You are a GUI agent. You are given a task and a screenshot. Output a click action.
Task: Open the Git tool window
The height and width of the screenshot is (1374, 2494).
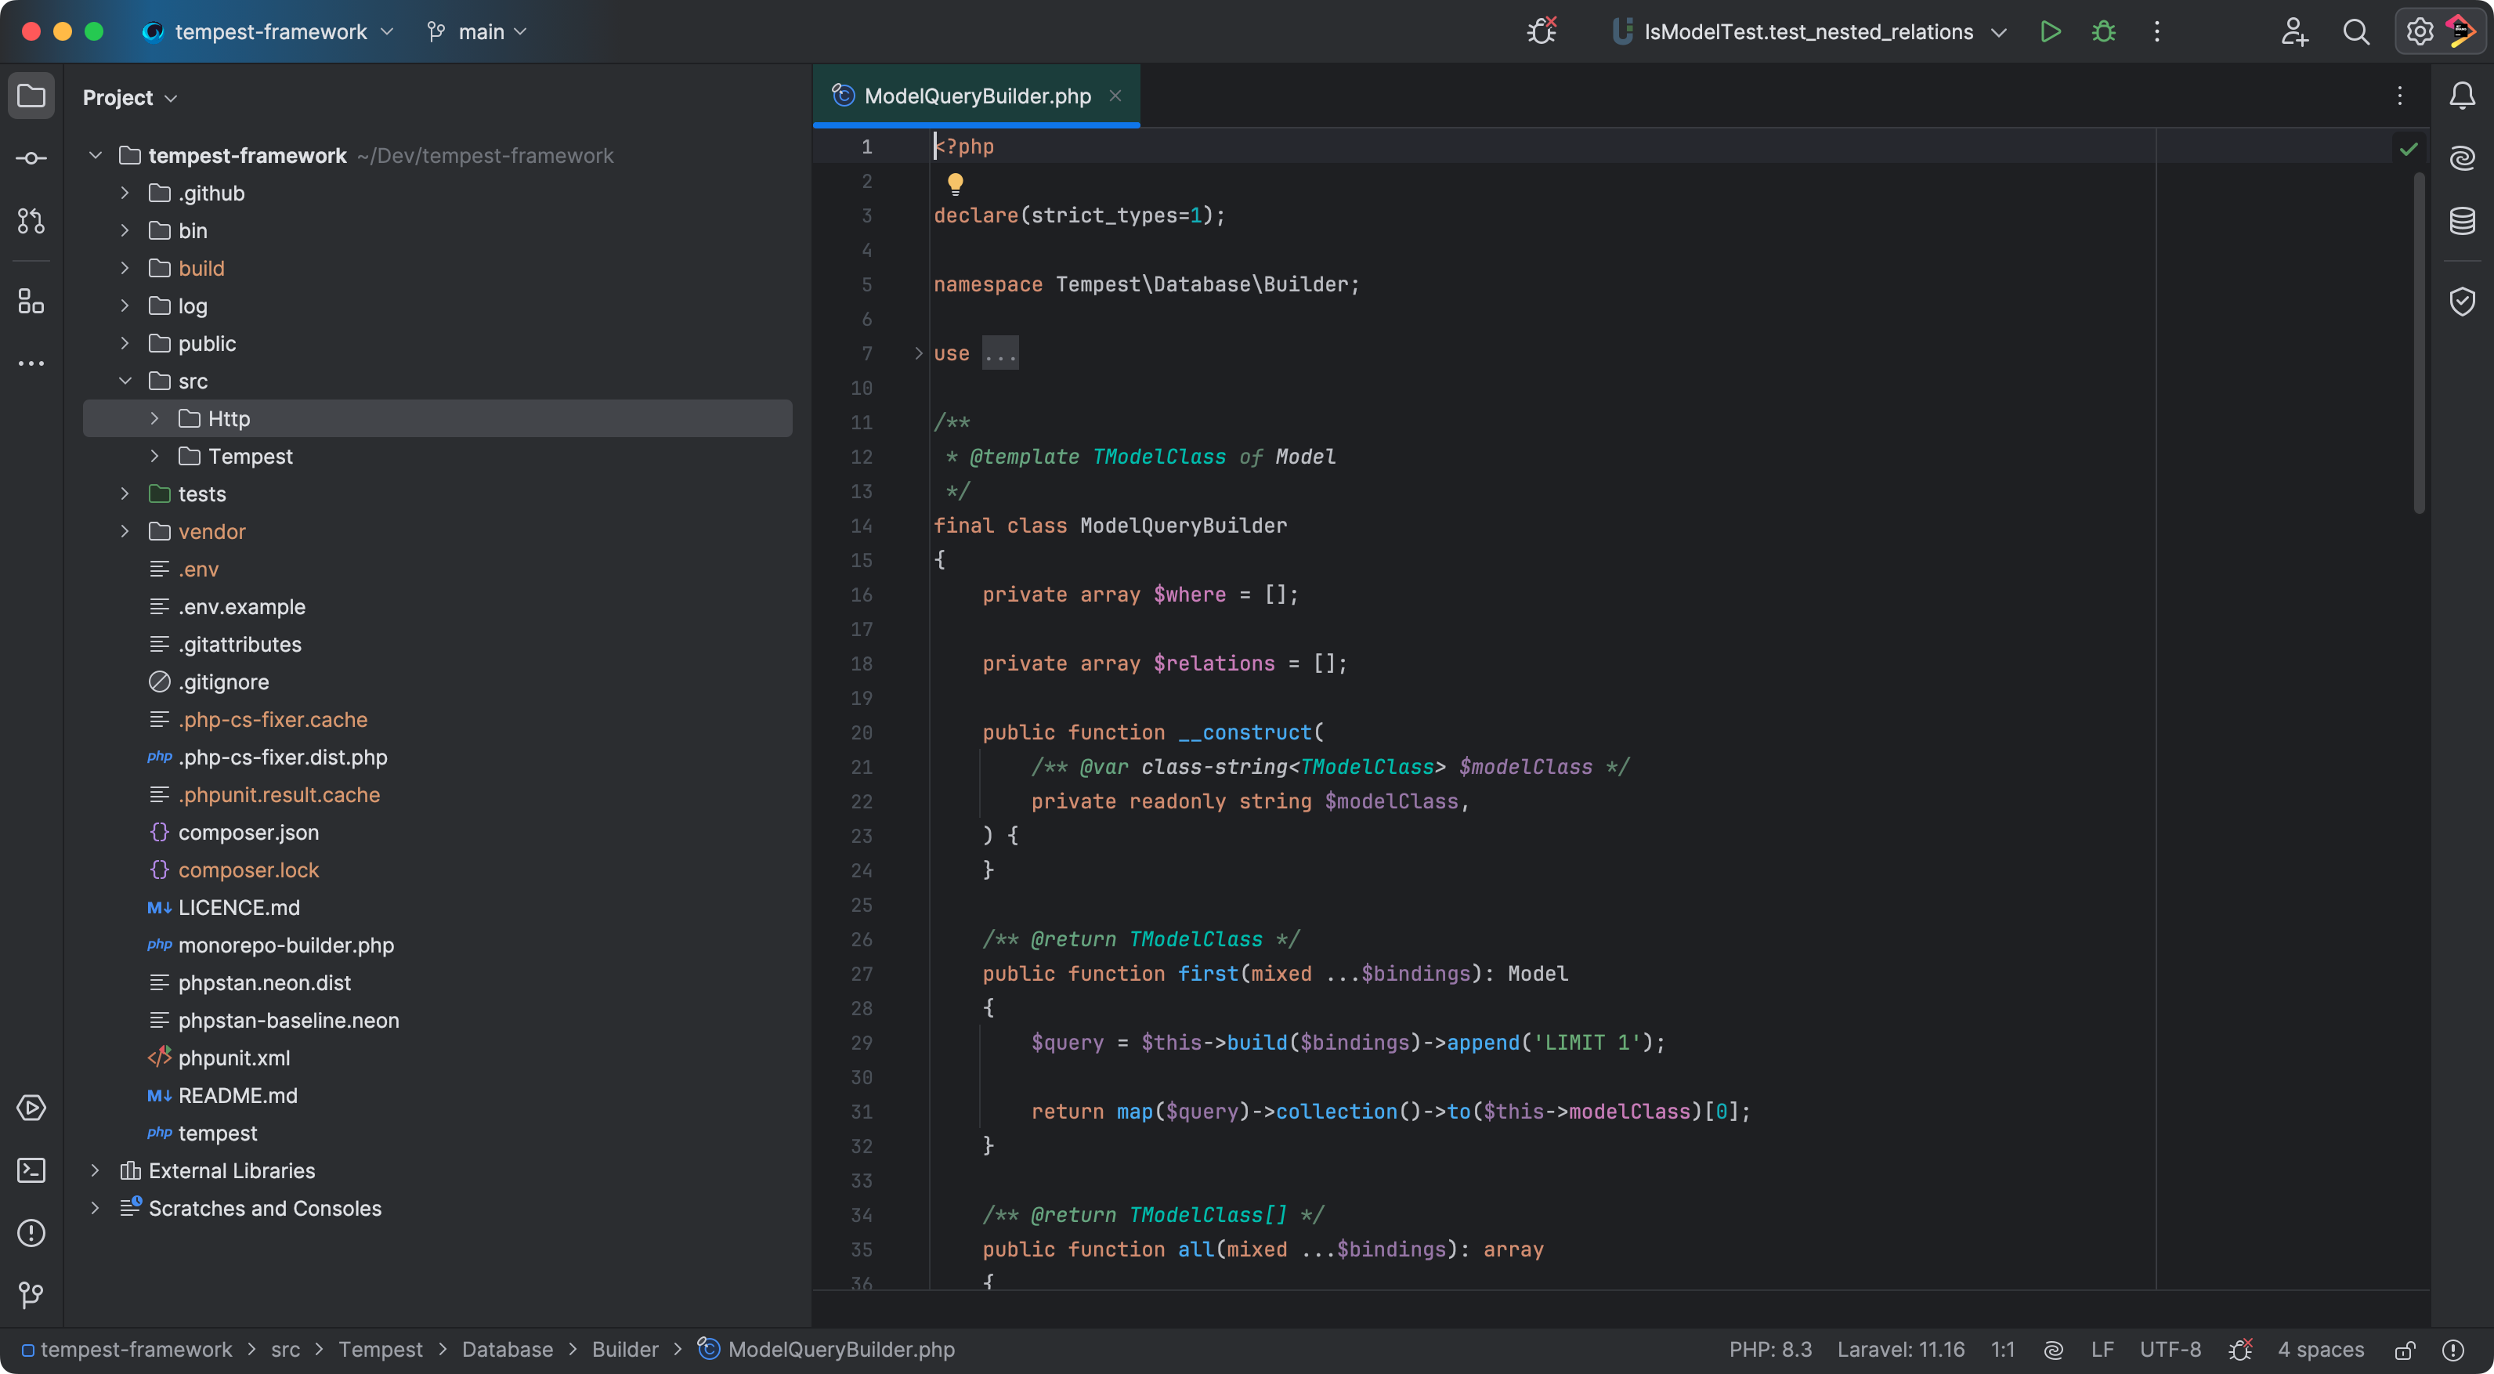[x=31, y=1295]
